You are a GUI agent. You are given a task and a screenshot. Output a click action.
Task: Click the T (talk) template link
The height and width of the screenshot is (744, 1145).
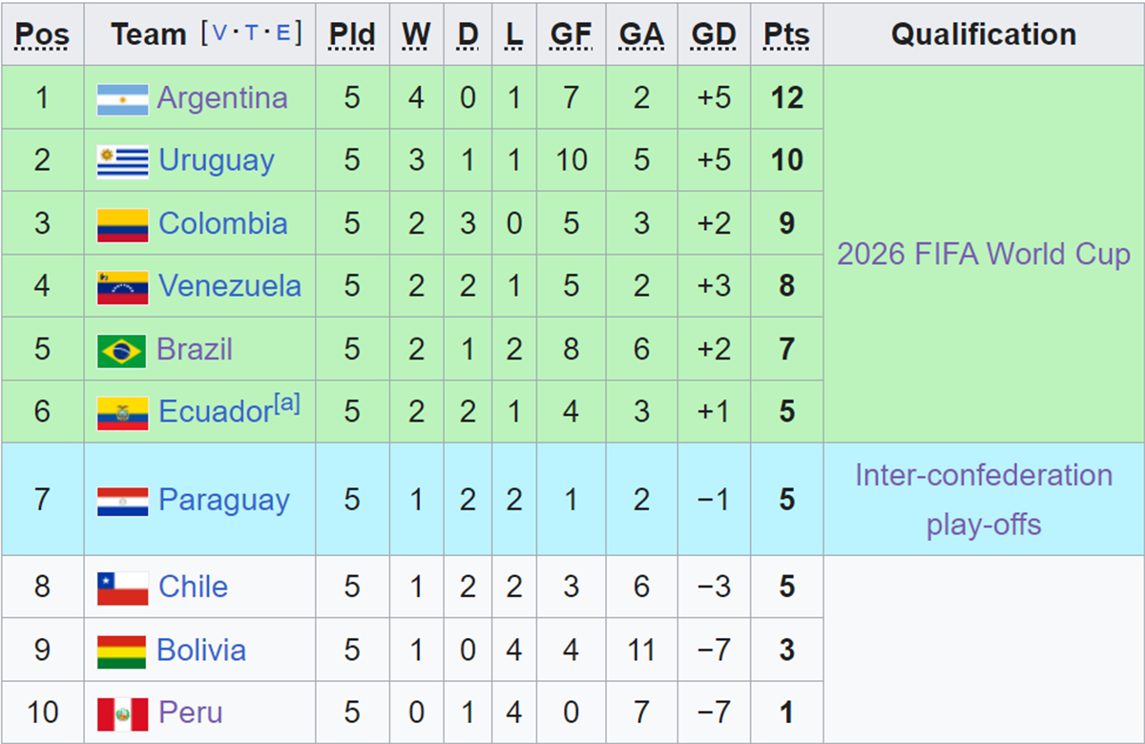[x=252, y=33]
